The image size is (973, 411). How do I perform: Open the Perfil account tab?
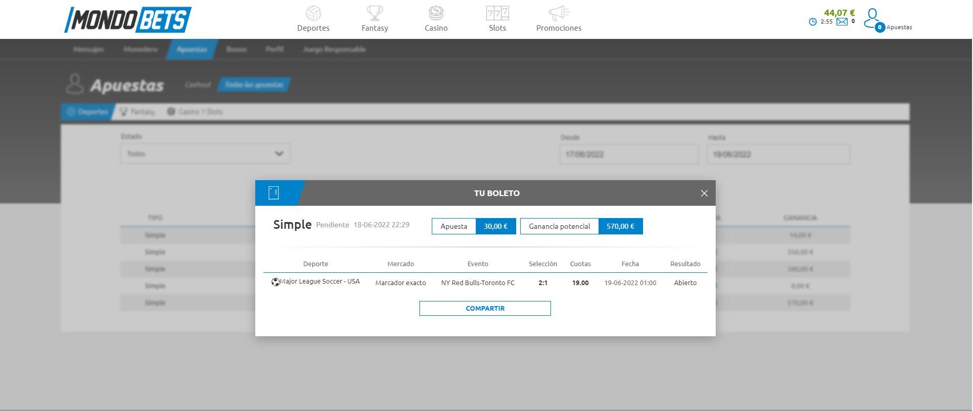click(275, 49)
